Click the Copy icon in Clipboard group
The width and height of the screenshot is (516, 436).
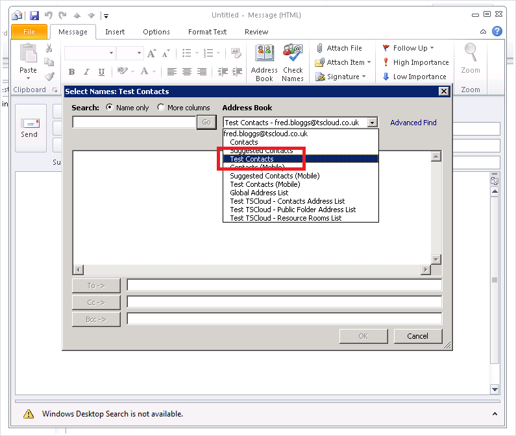(49, 62)
